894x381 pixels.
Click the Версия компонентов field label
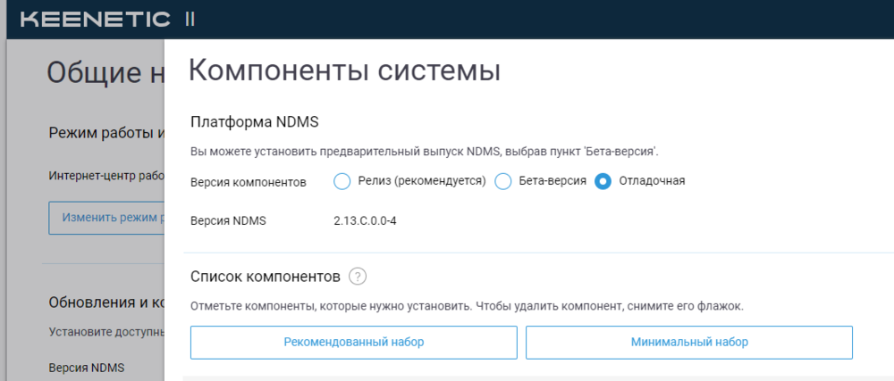pyautogui.click(x=249, y=183)
